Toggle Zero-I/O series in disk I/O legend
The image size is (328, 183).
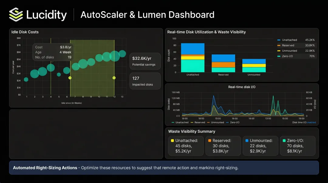pyautogui.click(x=233, y=123)
